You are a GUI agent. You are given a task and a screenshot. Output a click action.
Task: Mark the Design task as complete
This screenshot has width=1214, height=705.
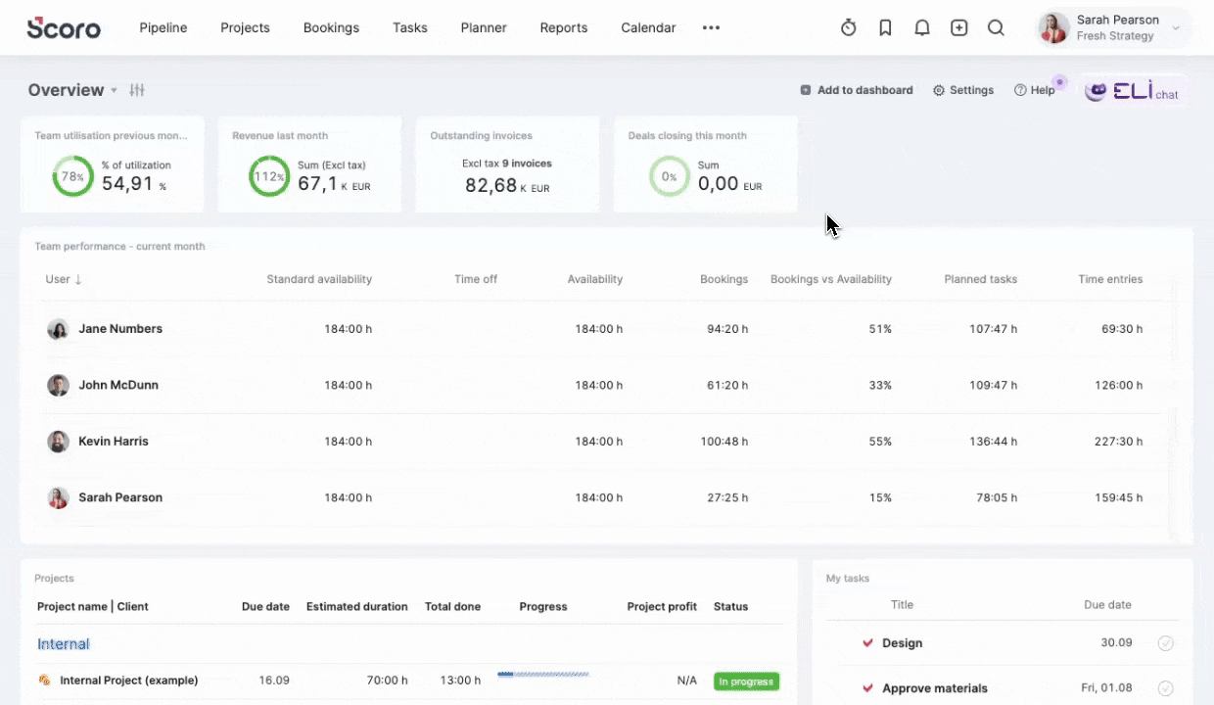tap(1165, 643)
